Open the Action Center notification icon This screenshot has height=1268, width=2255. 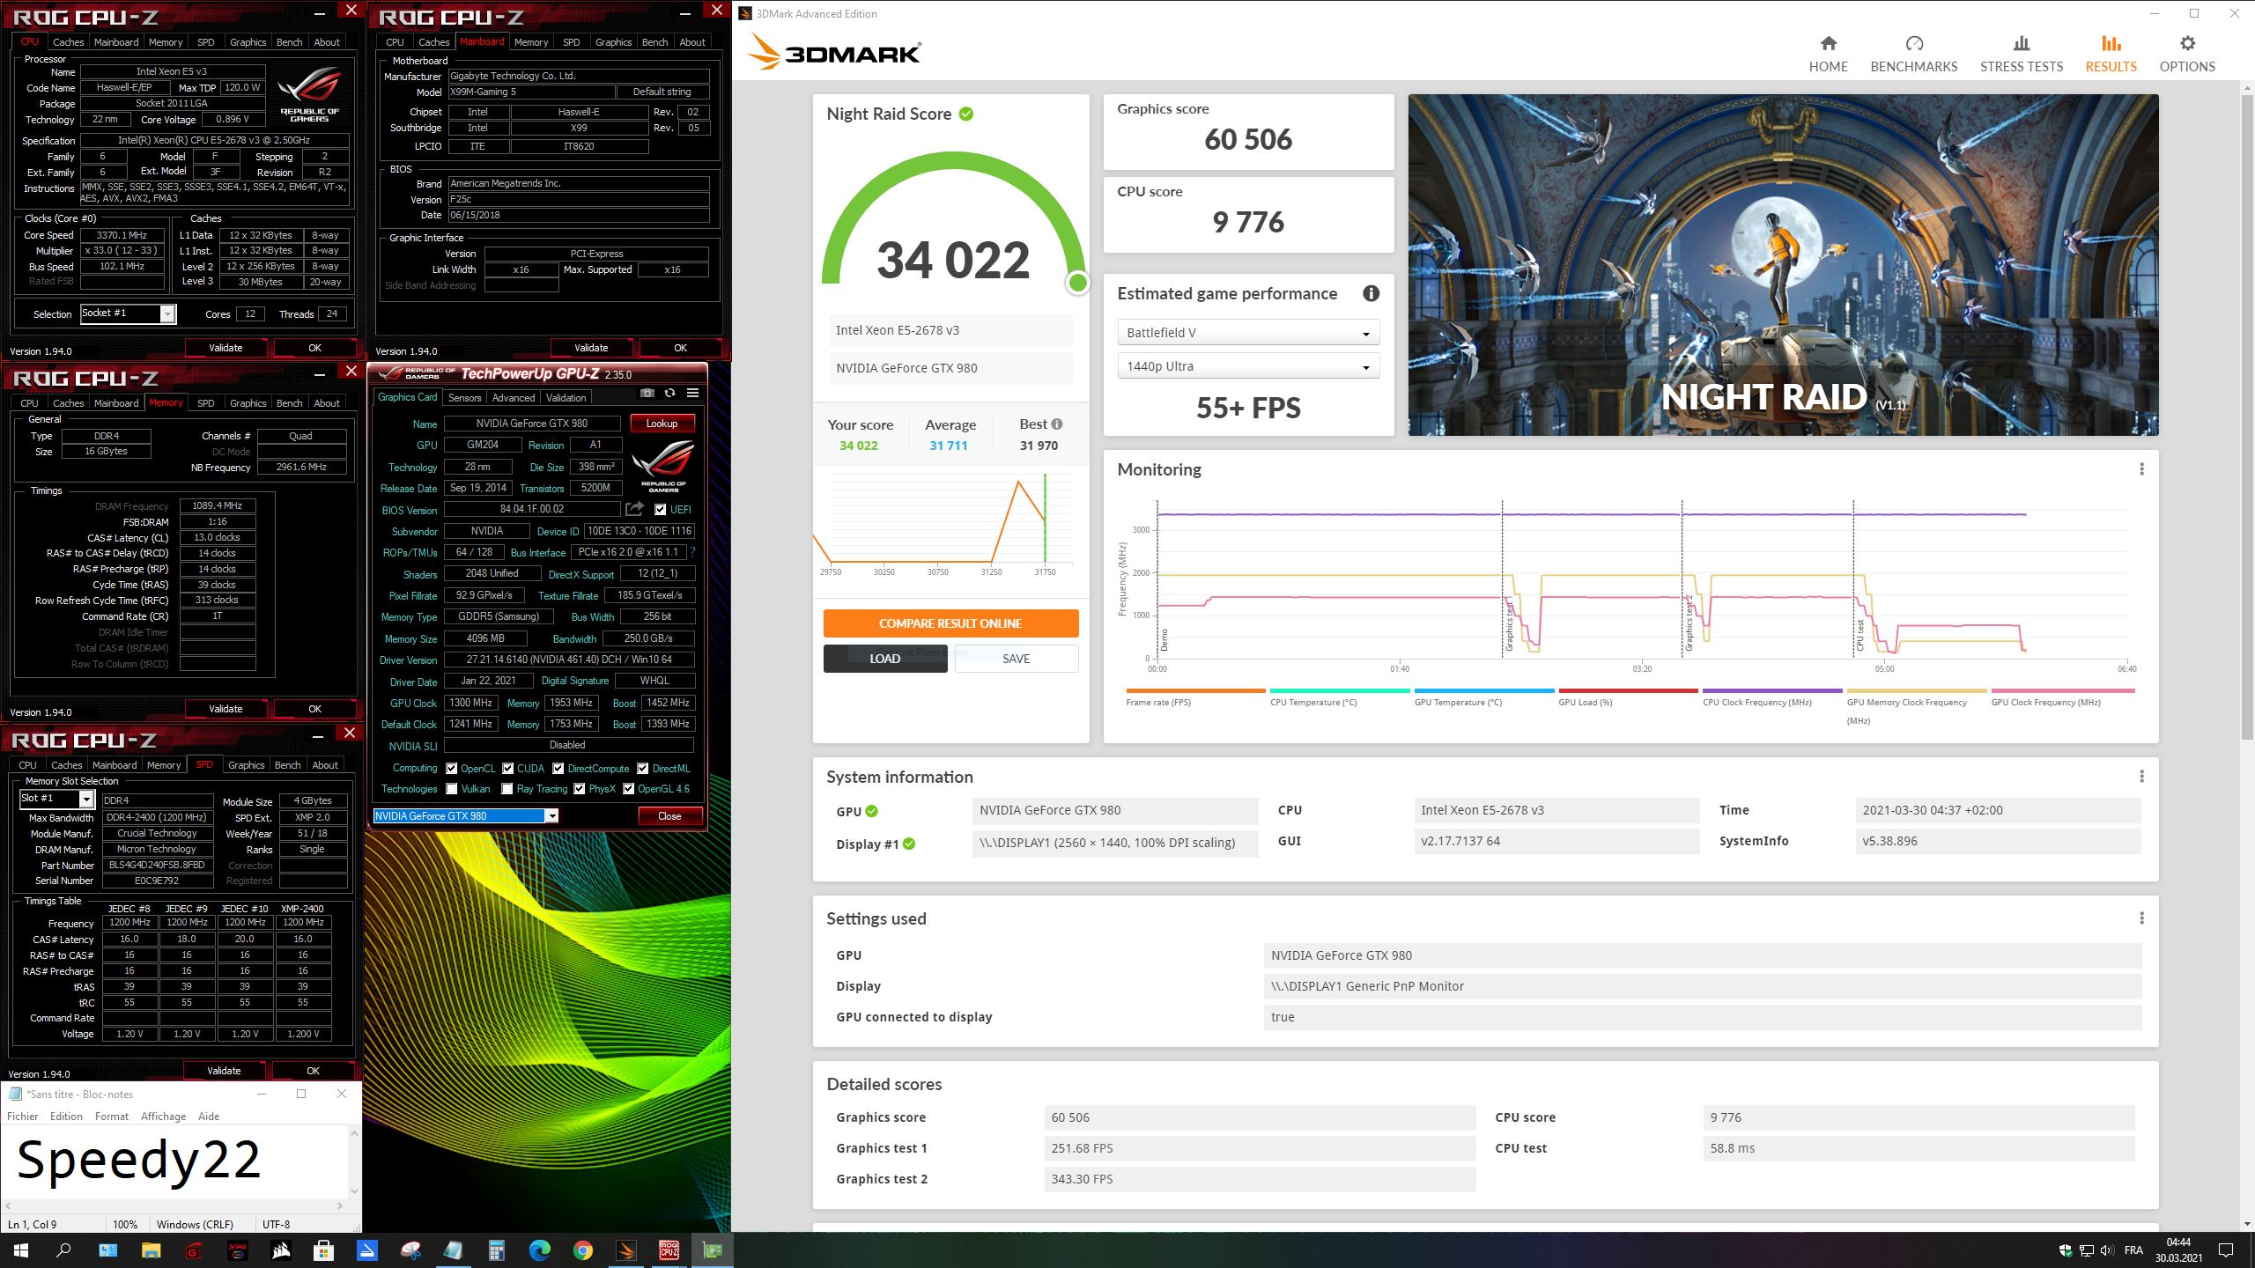2226,1250
